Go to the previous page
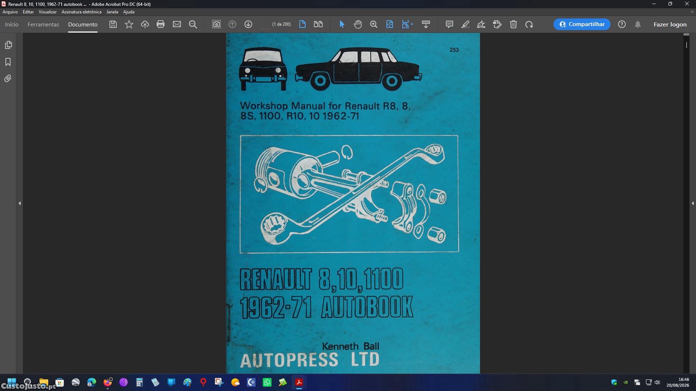This screenshot has height=391, width=696. pyautogui.click(x=232, y=24)
